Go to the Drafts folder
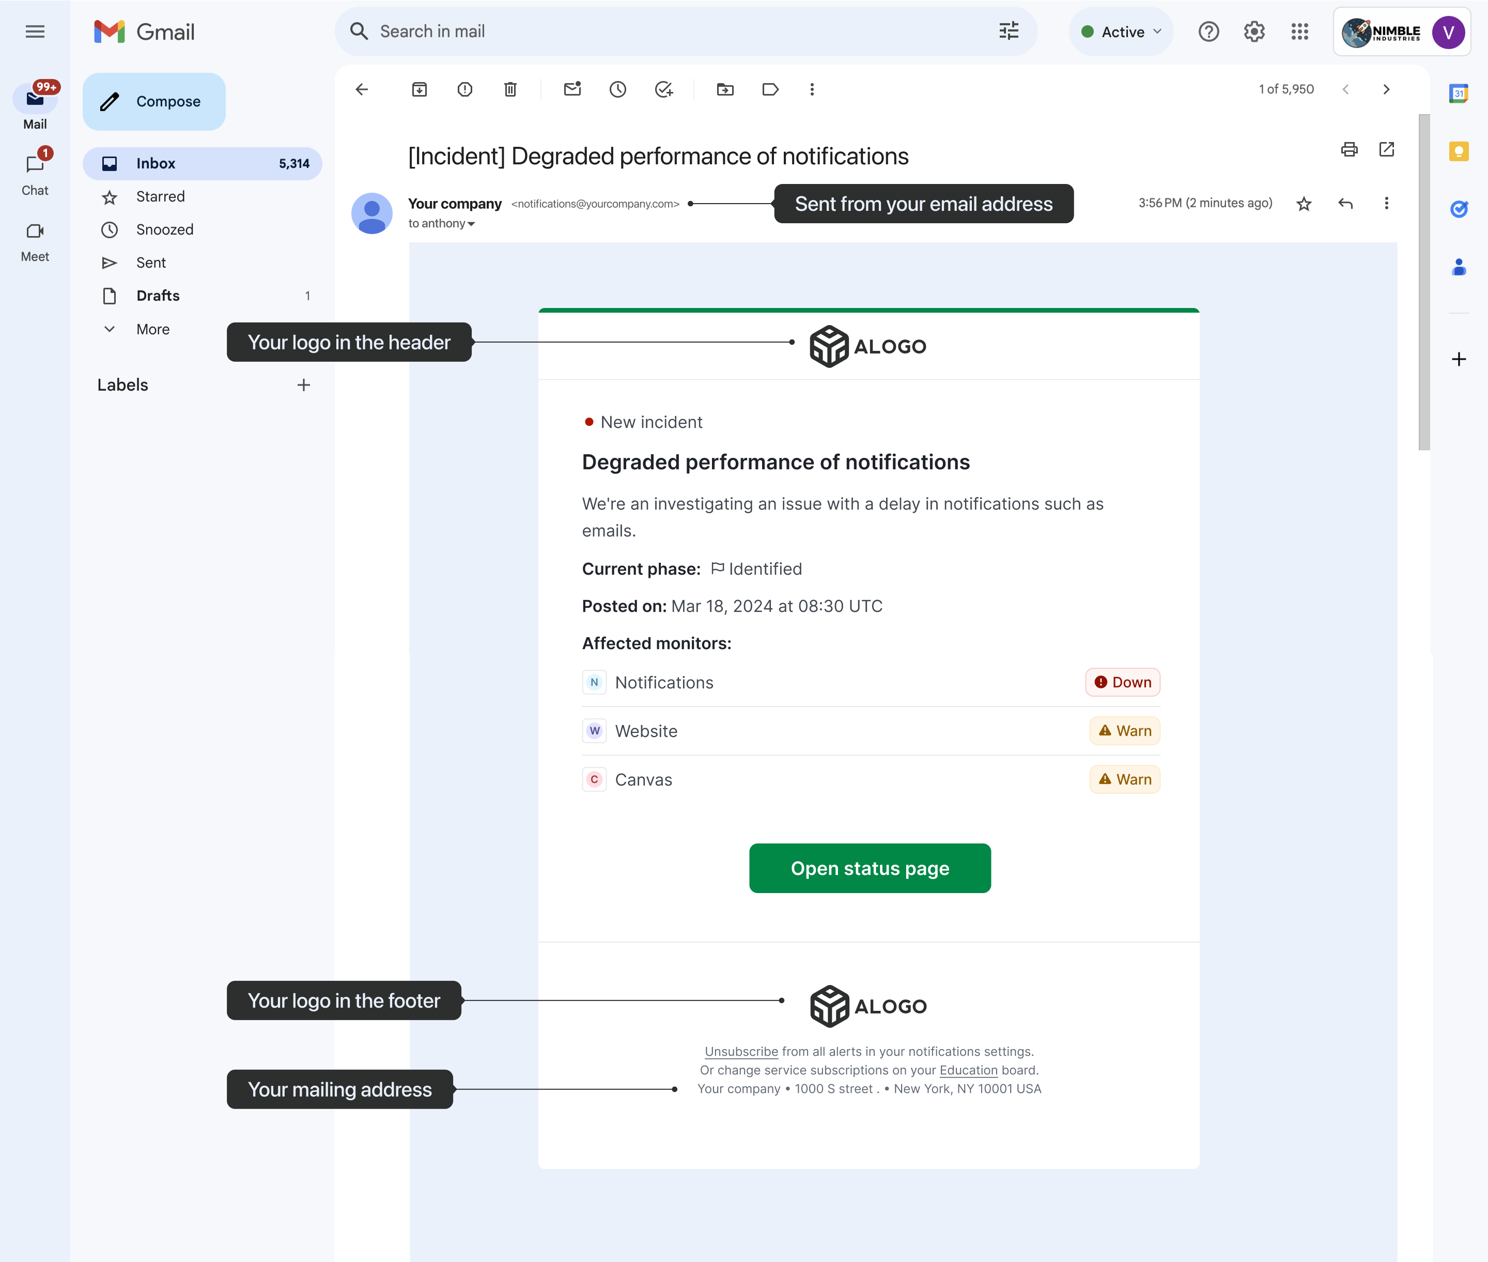 [158, 296]
